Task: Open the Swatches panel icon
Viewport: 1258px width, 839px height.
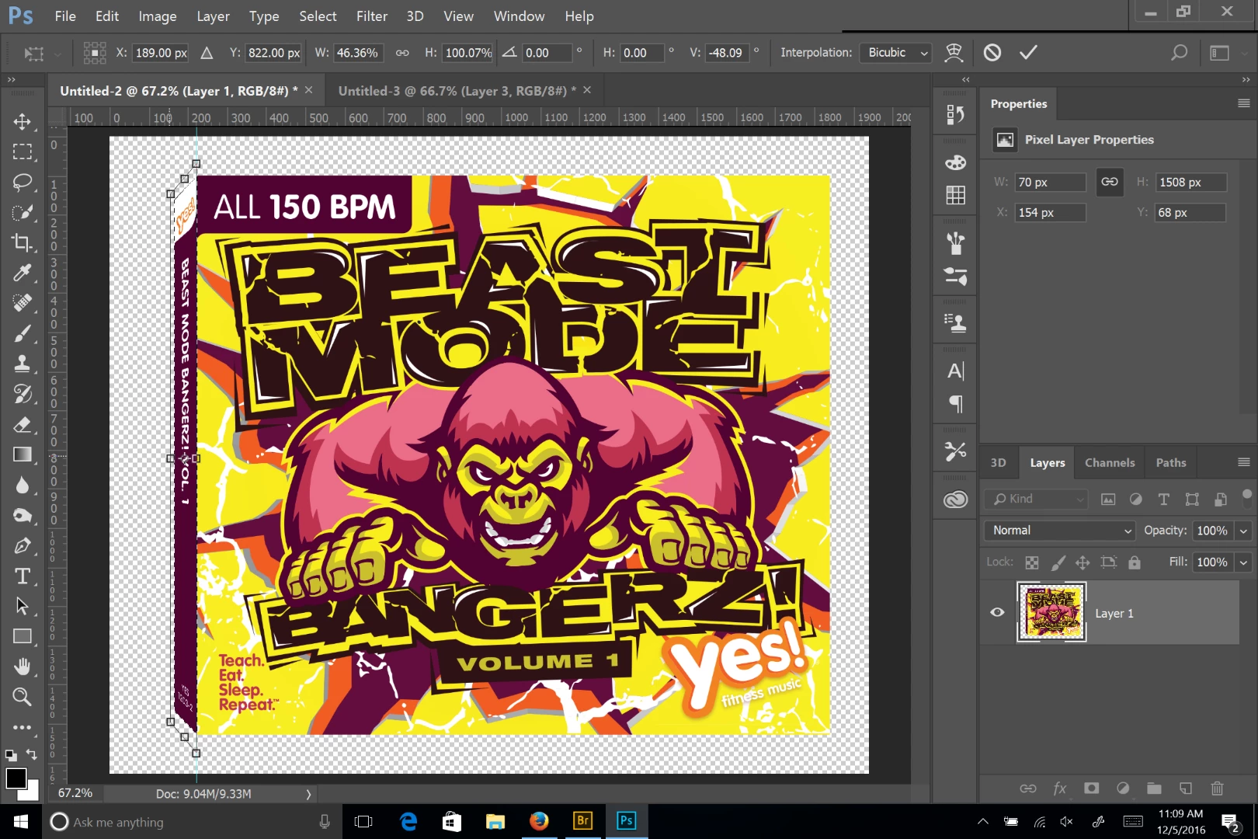Action: tap(955, 195)
